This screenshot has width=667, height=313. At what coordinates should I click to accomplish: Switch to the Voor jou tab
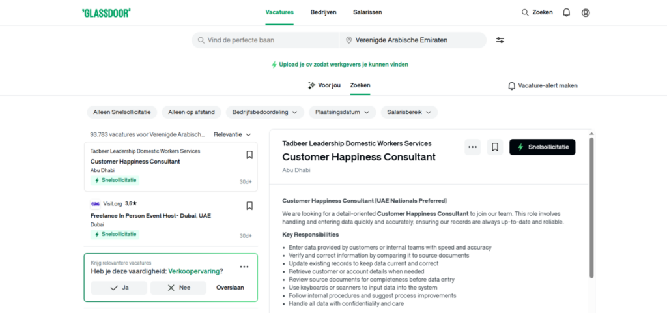click(x=324, y=85)
